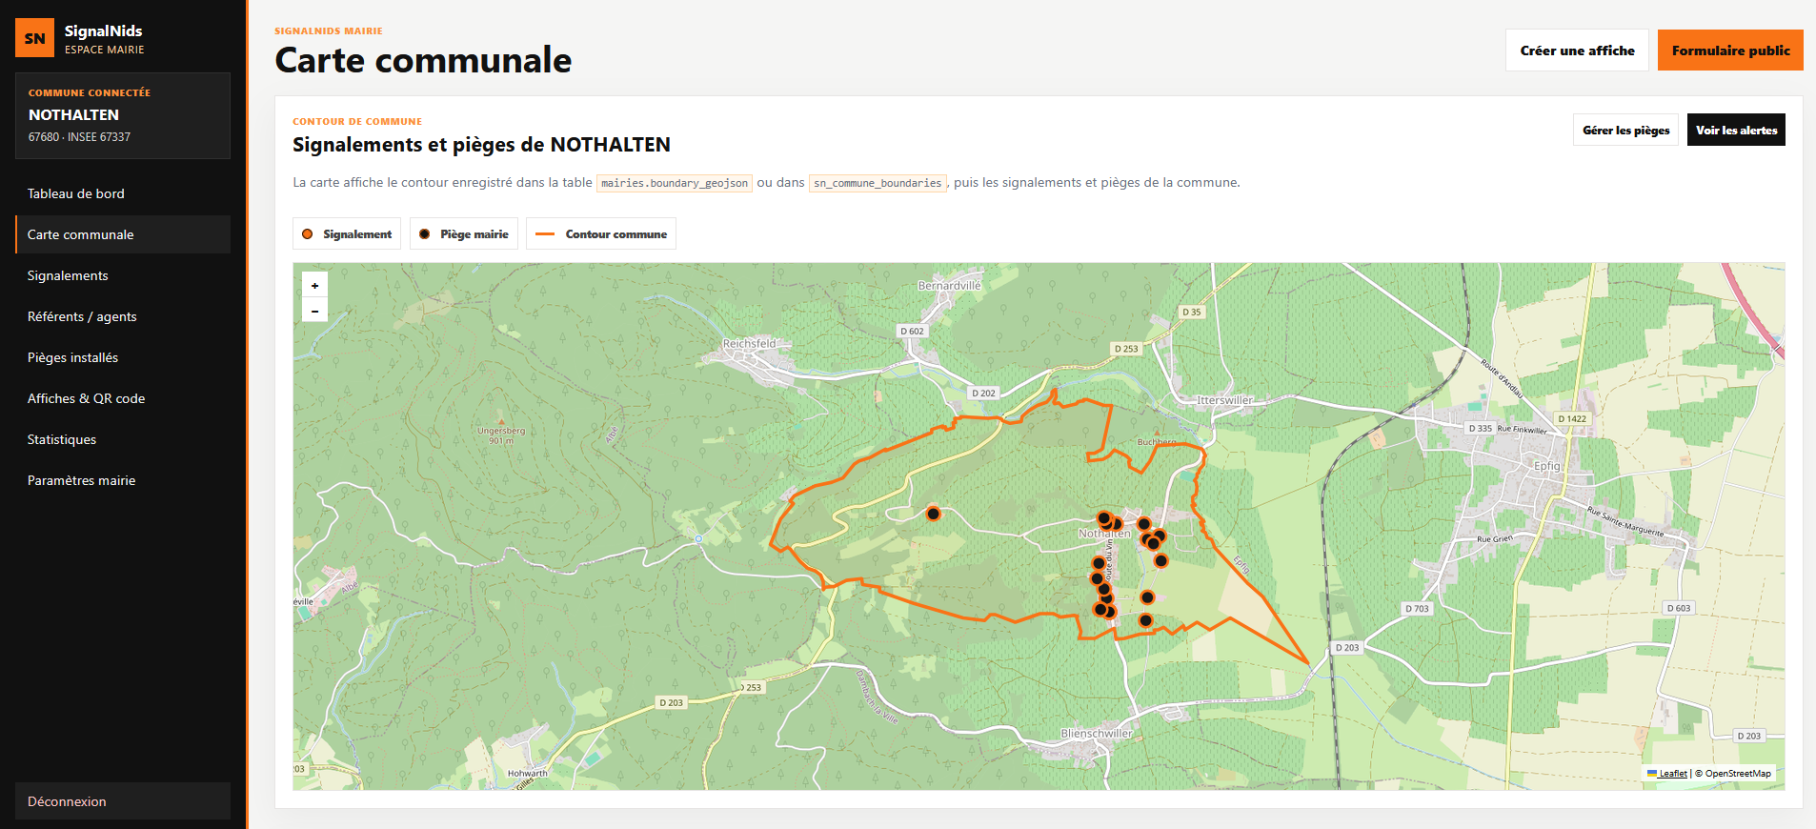
Task: Click the Itterswiller label on the map
Action: [x=1224, y=400]
